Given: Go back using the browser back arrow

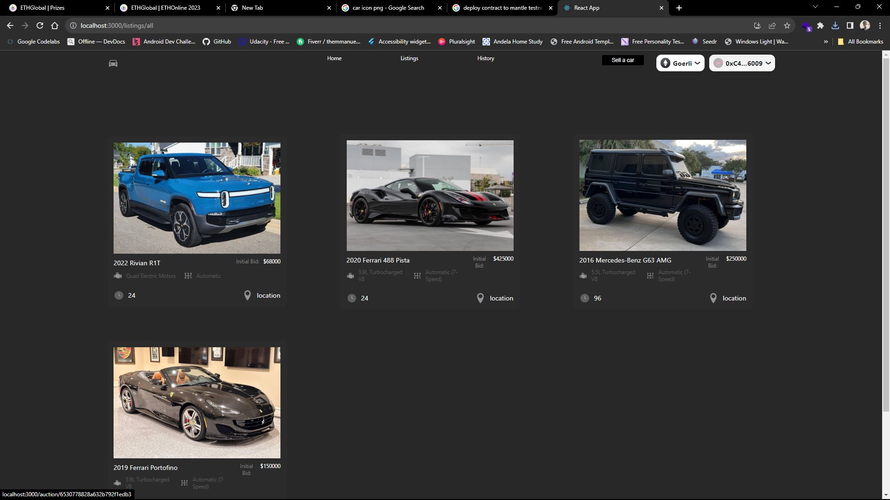Looking at the screenshot, I should [10, 25].
